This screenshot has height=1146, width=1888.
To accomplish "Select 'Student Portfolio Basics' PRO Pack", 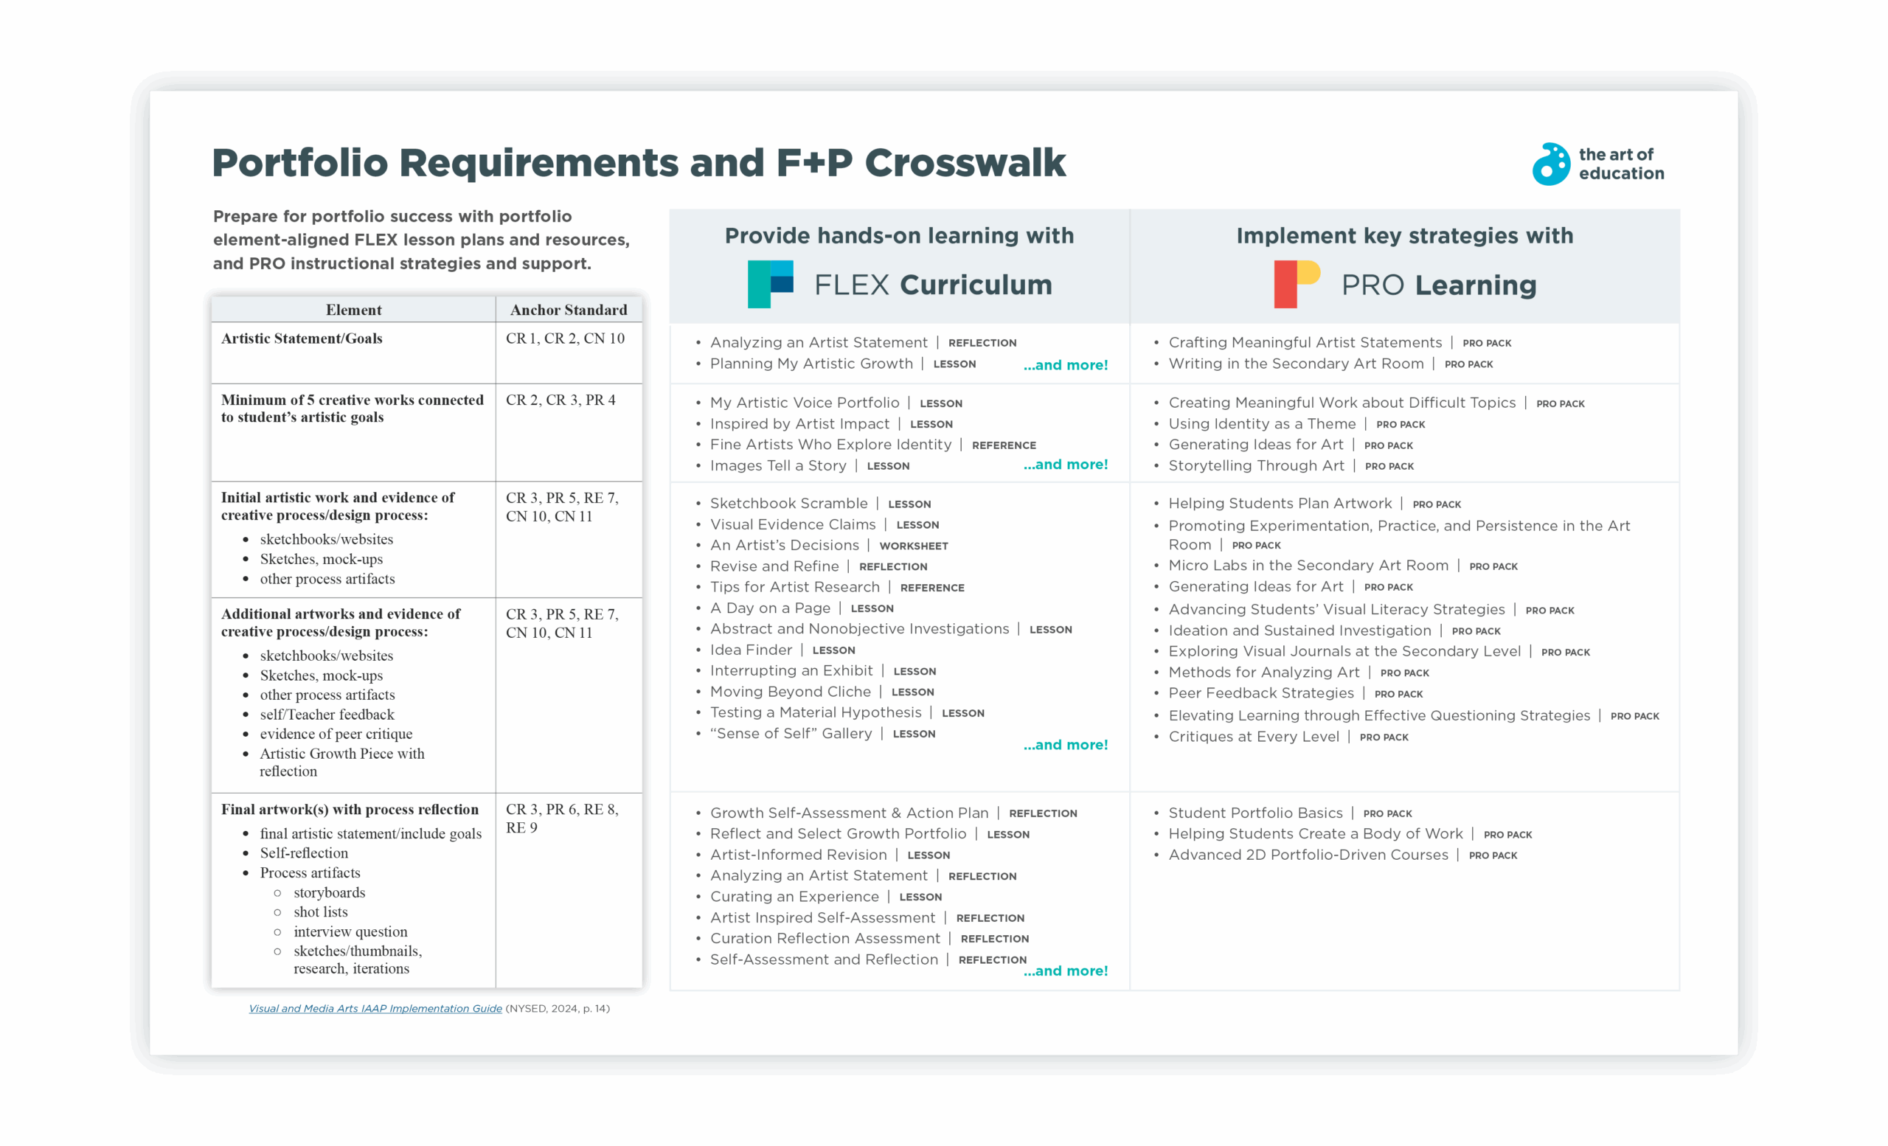I will 1255,813.
